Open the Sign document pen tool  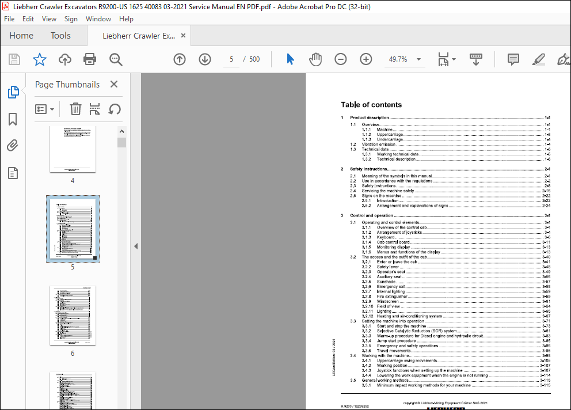[564, 59]
